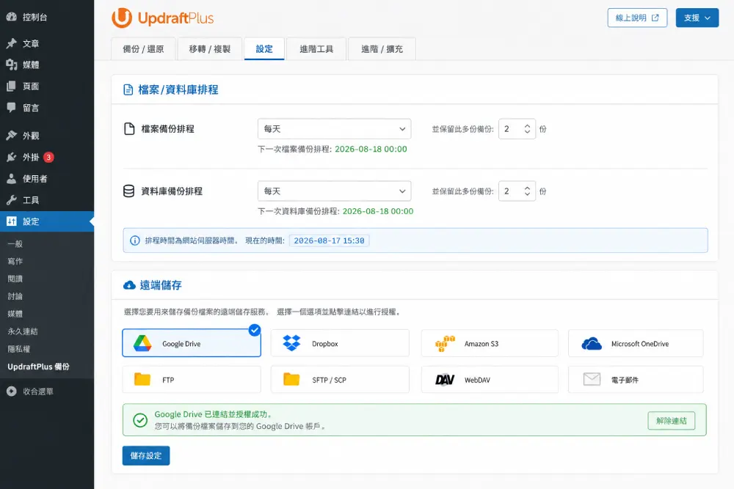
Task: Select Dropbox as remote storage
Action: (x=340, y=343)
